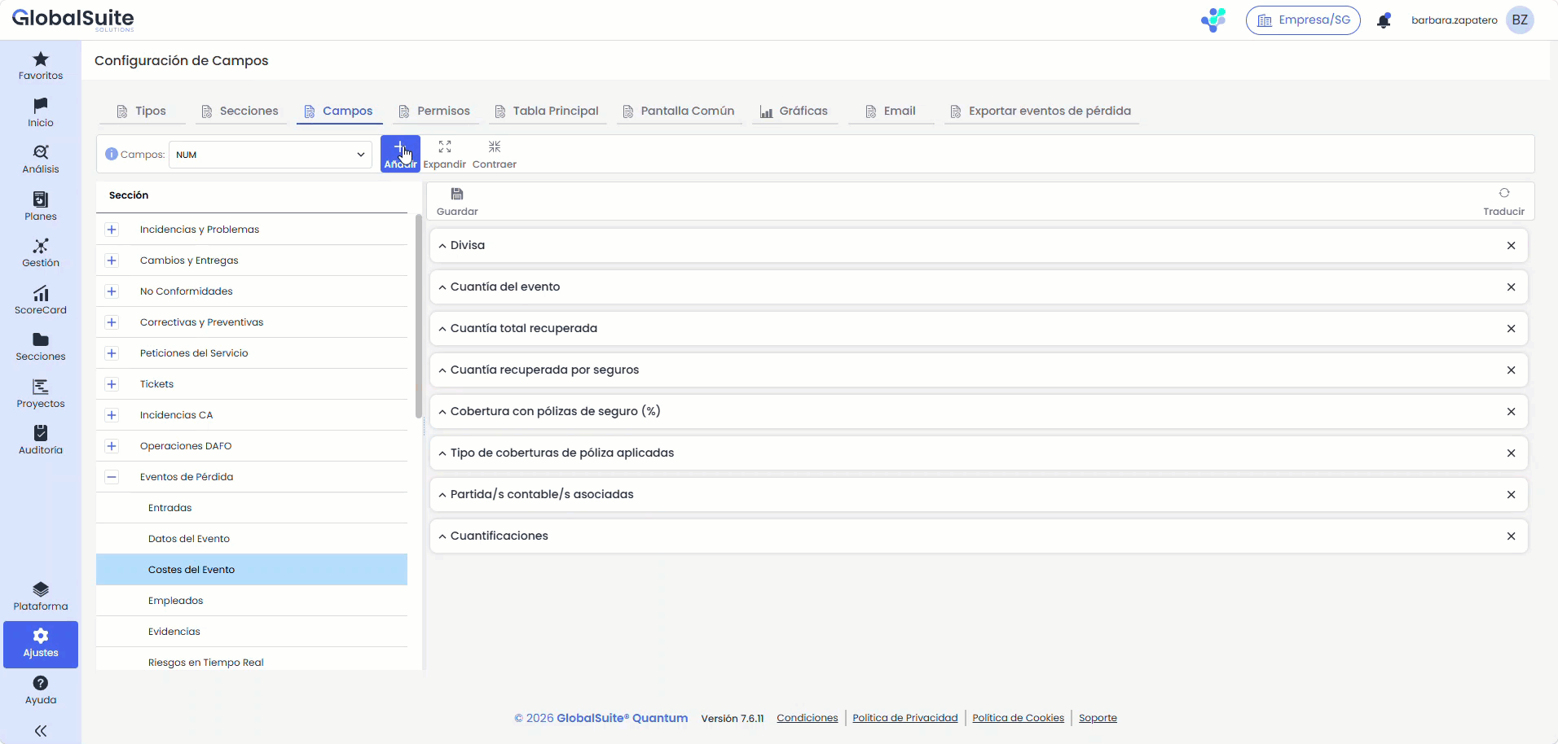Expand No Conformidades tree node
Screen dimensions: 1558x744
click(x=112, y=291)
